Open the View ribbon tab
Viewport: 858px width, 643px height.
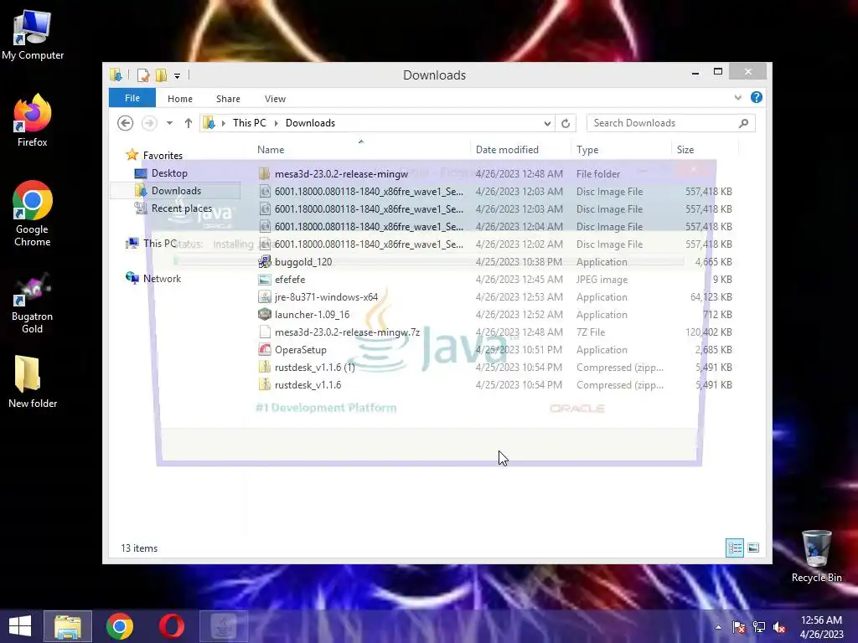[x=275, y=99]
